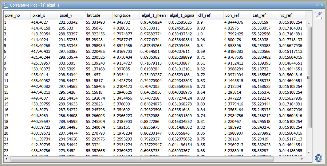Screen dimensions: 327x166
Task: Select the algal_1_mean column header
Action: [154, 16]
